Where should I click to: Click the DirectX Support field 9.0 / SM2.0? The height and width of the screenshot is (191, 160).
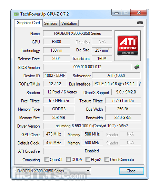126,92
